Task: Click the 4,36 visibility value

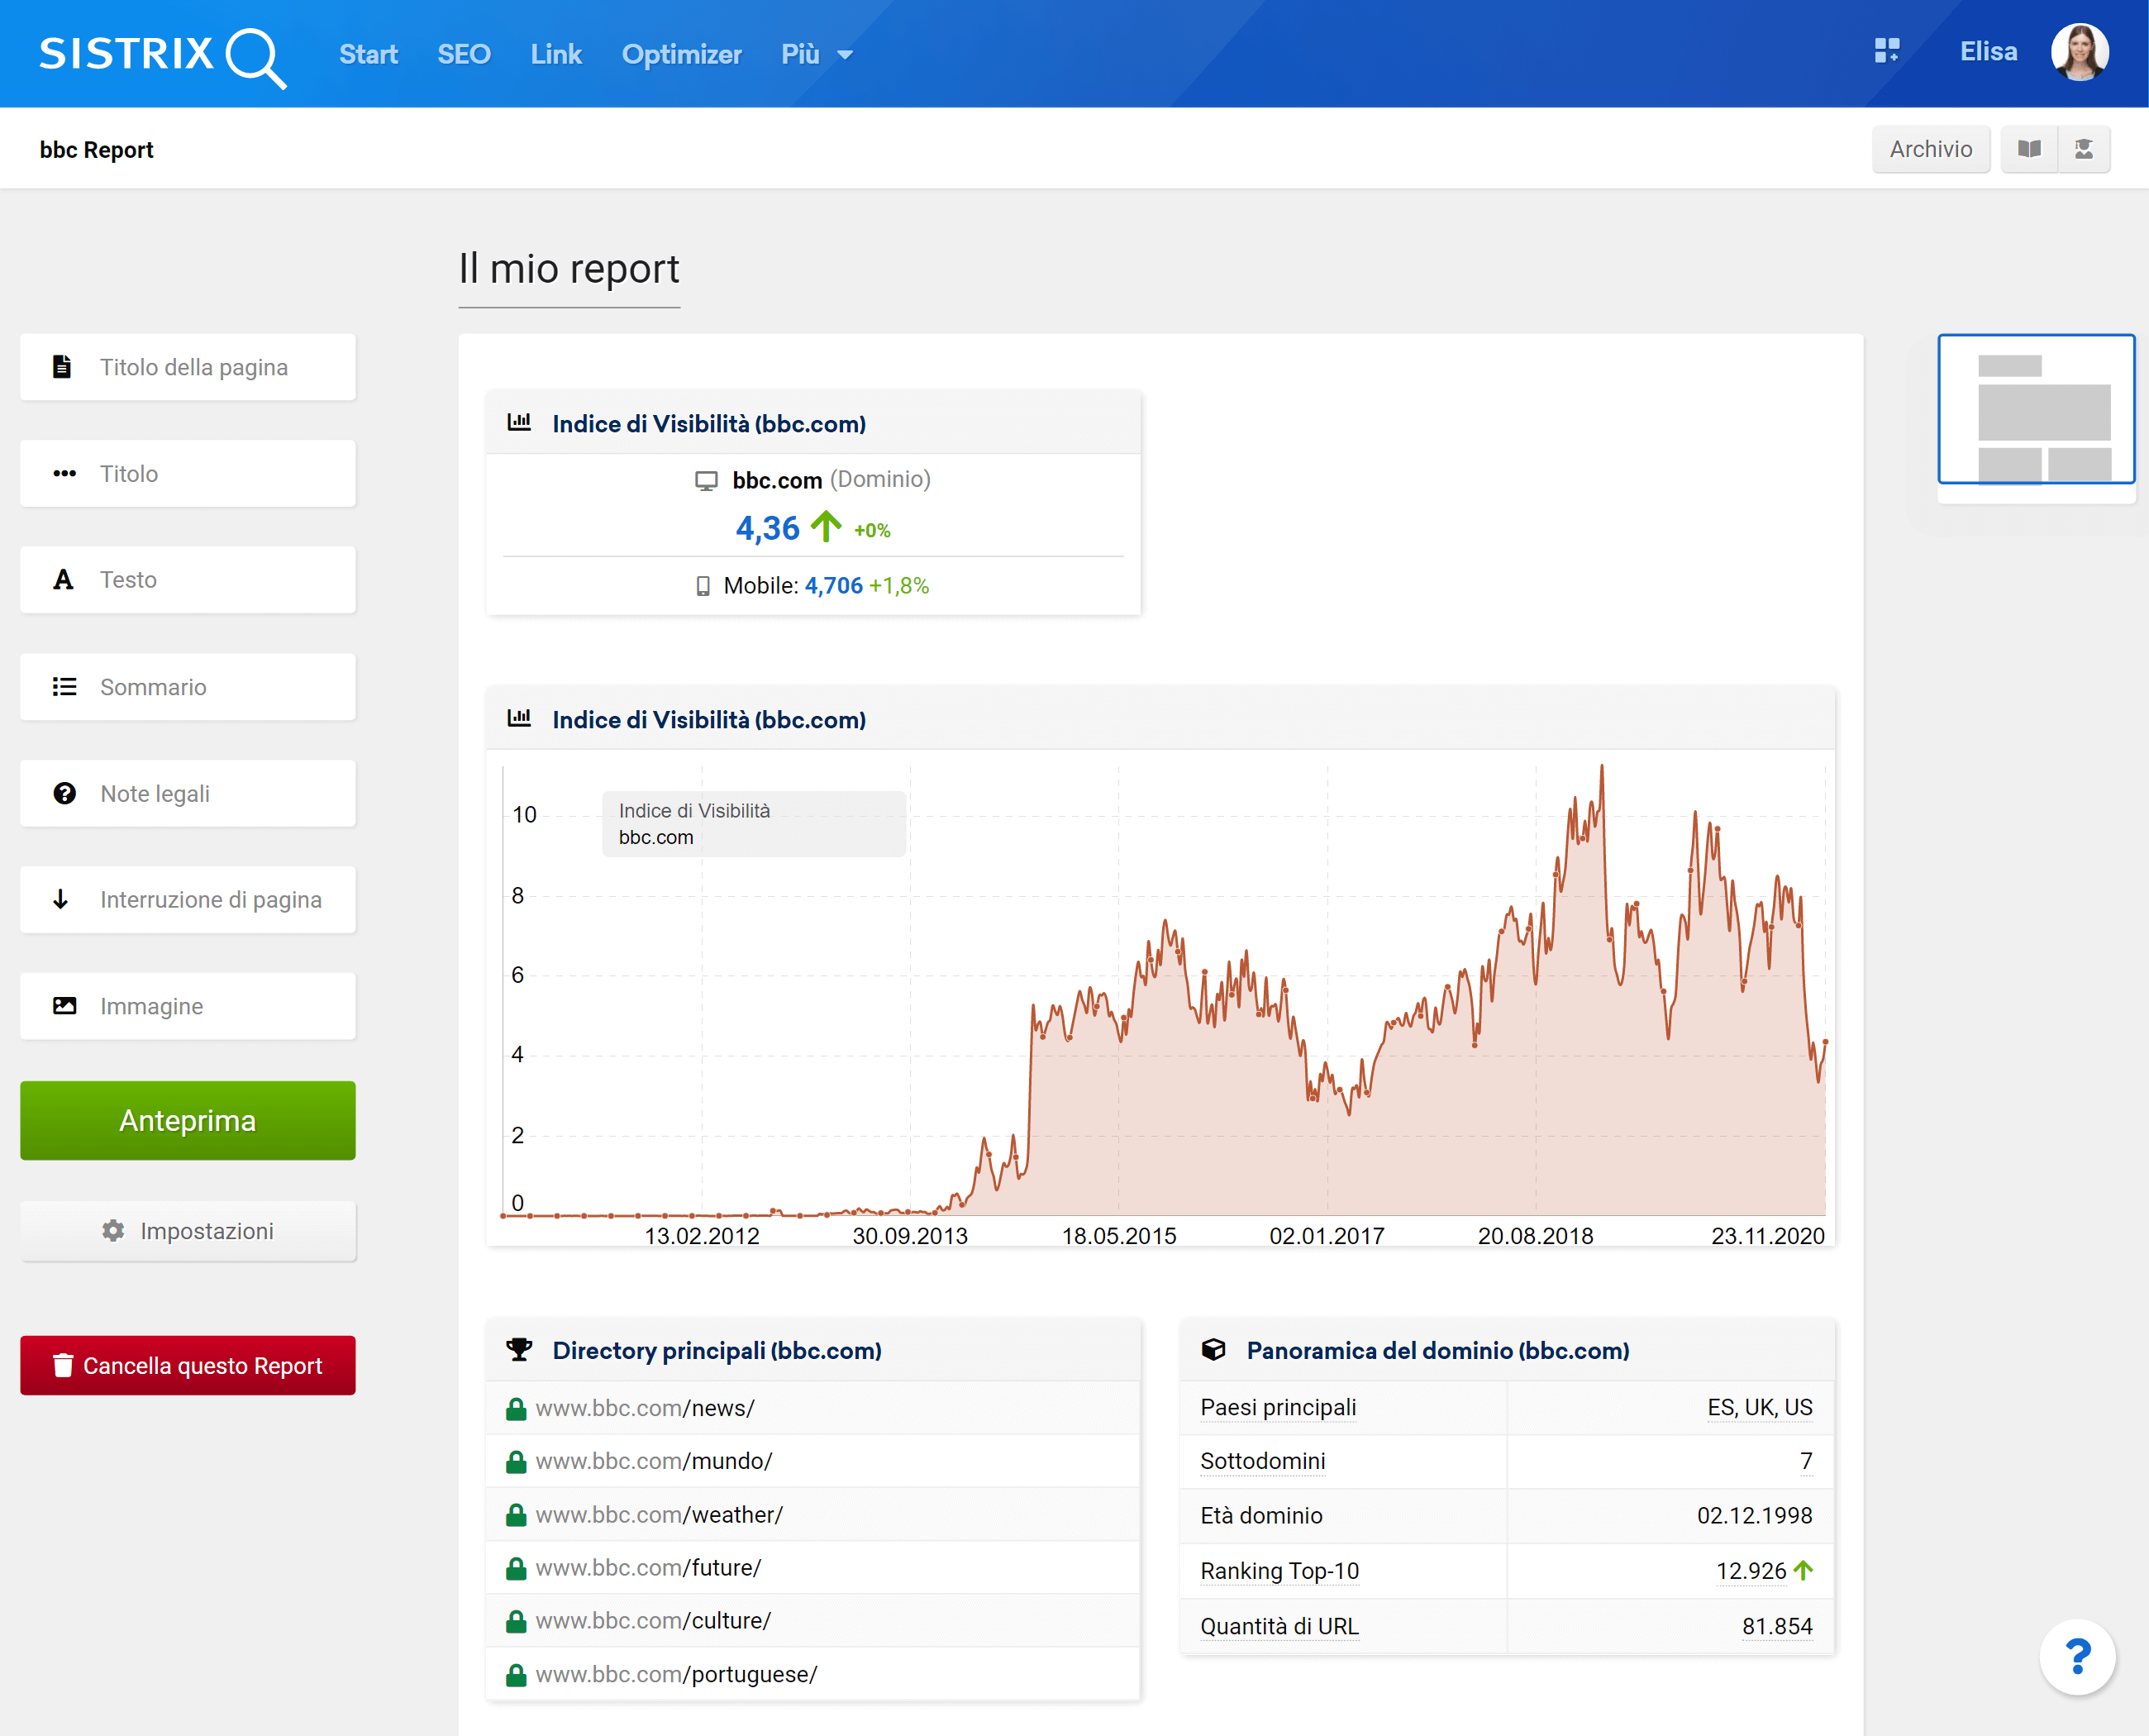Action: coord(767,528)
